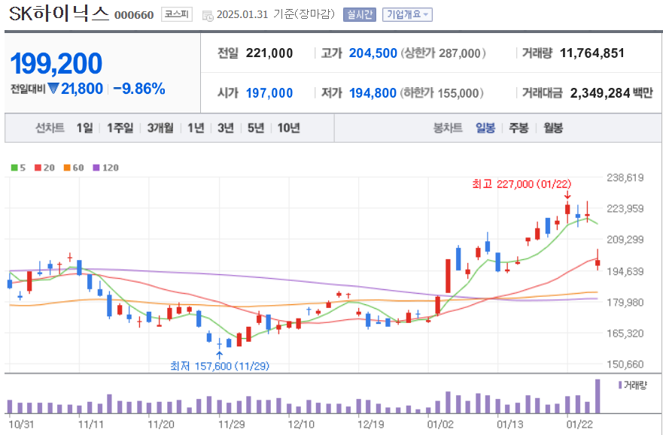
Task: Click the 상한가 287,000 text
Action: tap(443, 53)
